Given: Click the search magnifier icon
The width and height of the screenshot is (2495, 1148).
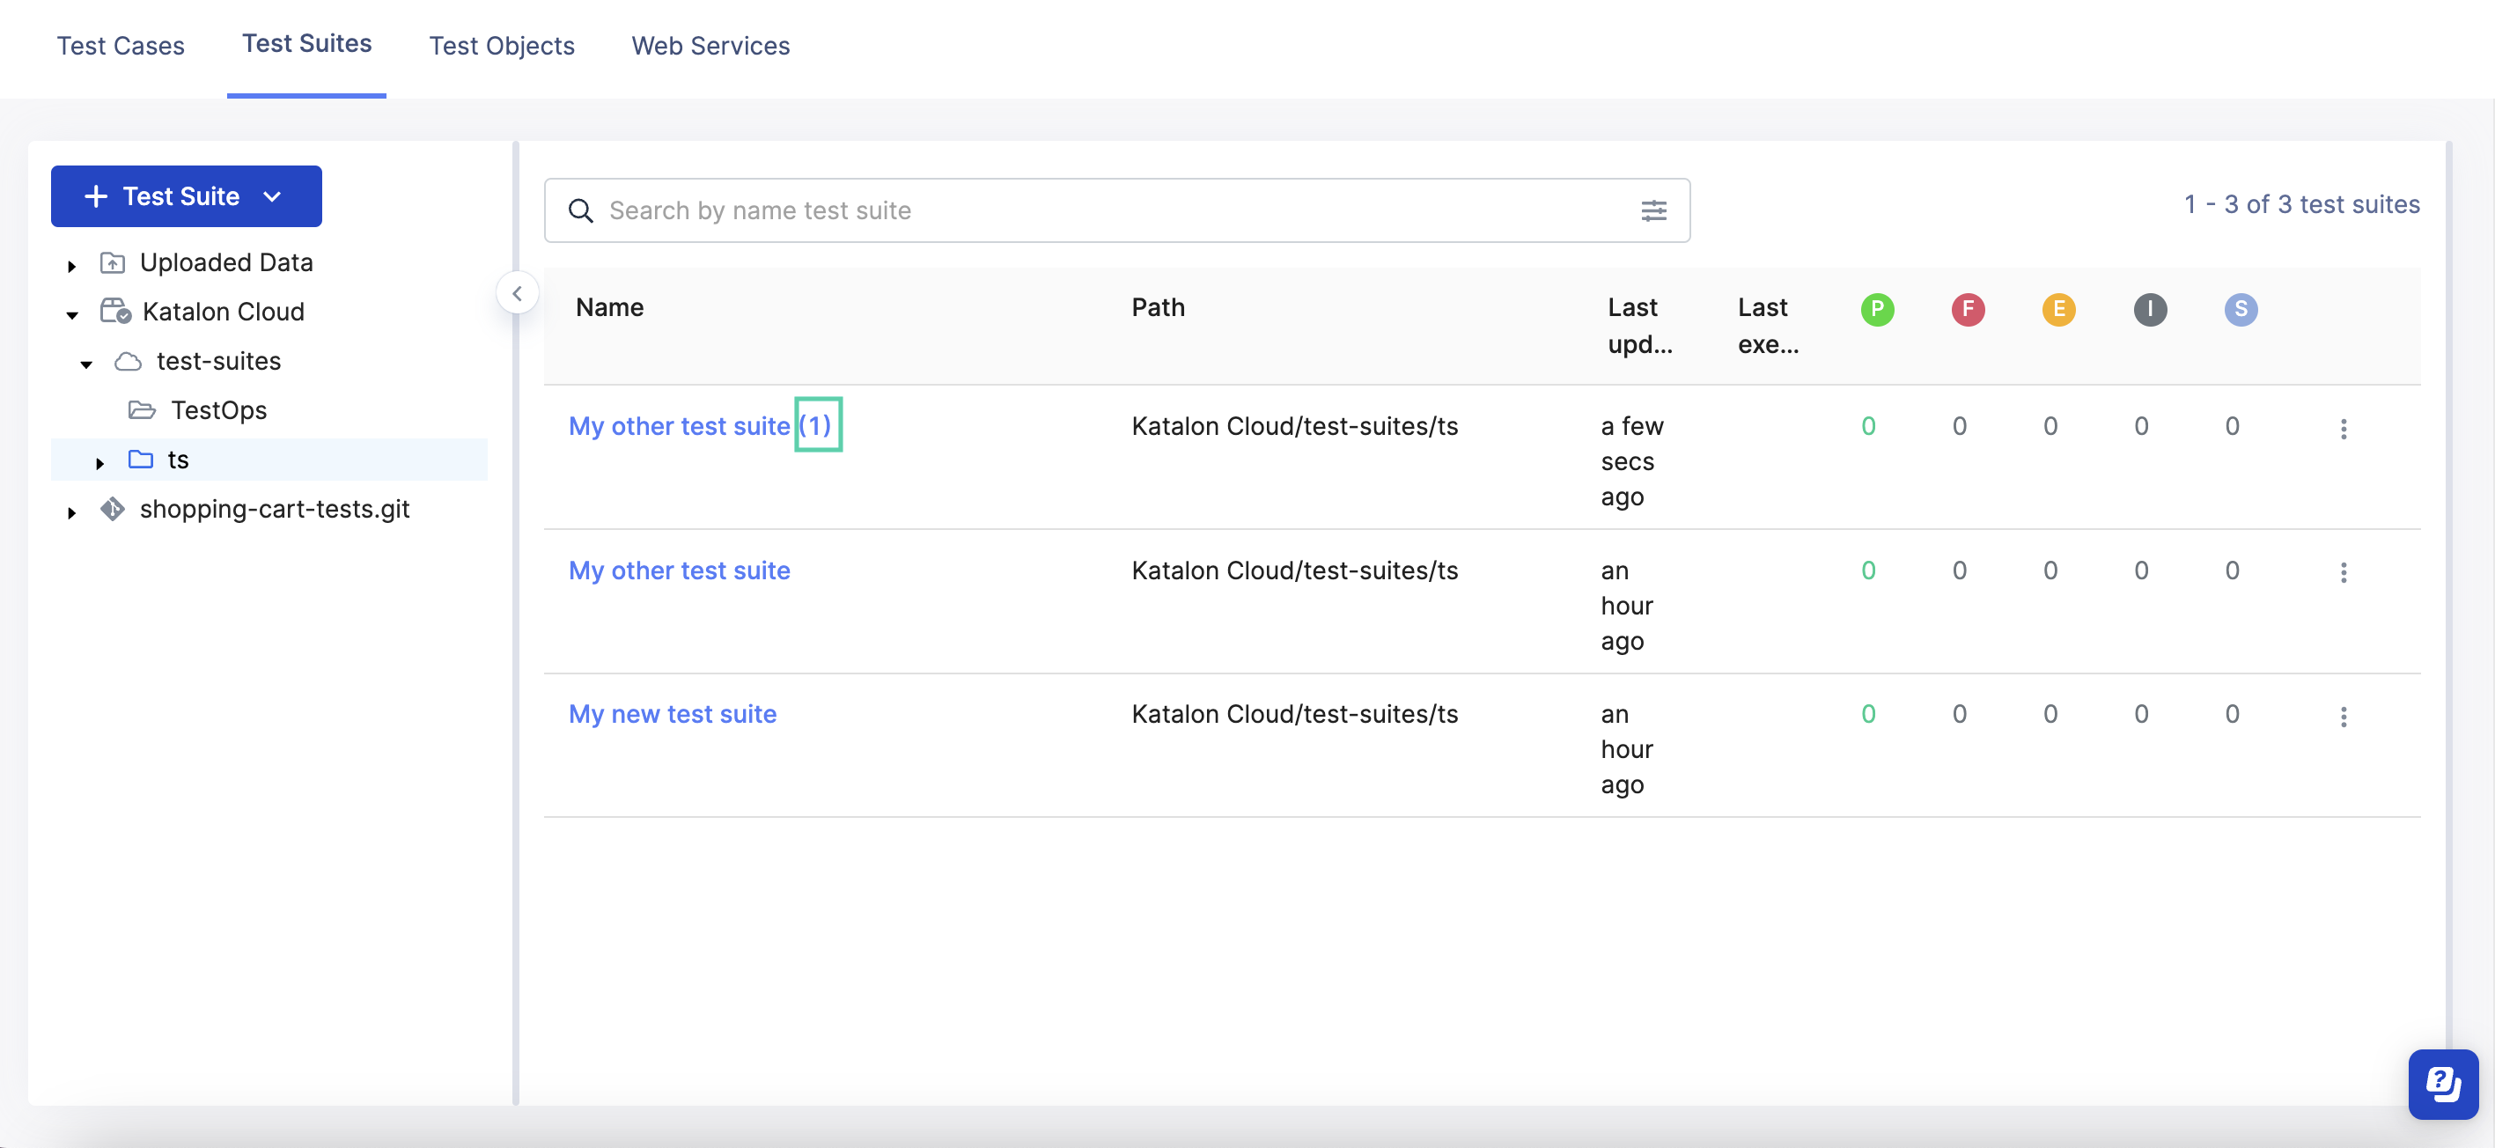Looking at the screenshot, I should click(580, 210).
